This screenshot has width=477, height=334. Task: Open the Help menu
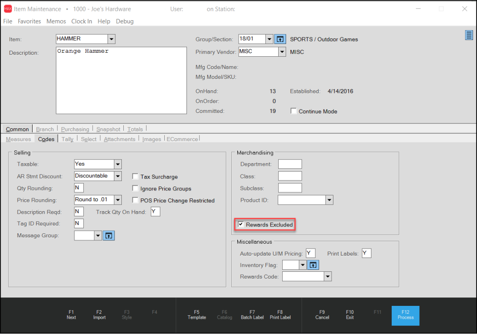click(104, 21)
